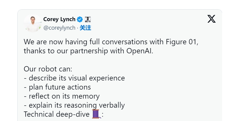The height and width of the screenshot is (121, 237).
Task: Open the @coreylynch handle link
Action: coord(59,28)
